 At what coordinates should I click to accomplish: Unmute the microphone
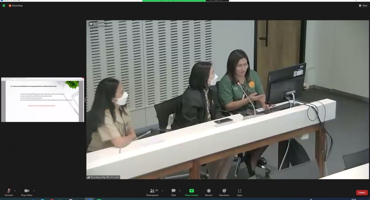click(x=9, y=192)
